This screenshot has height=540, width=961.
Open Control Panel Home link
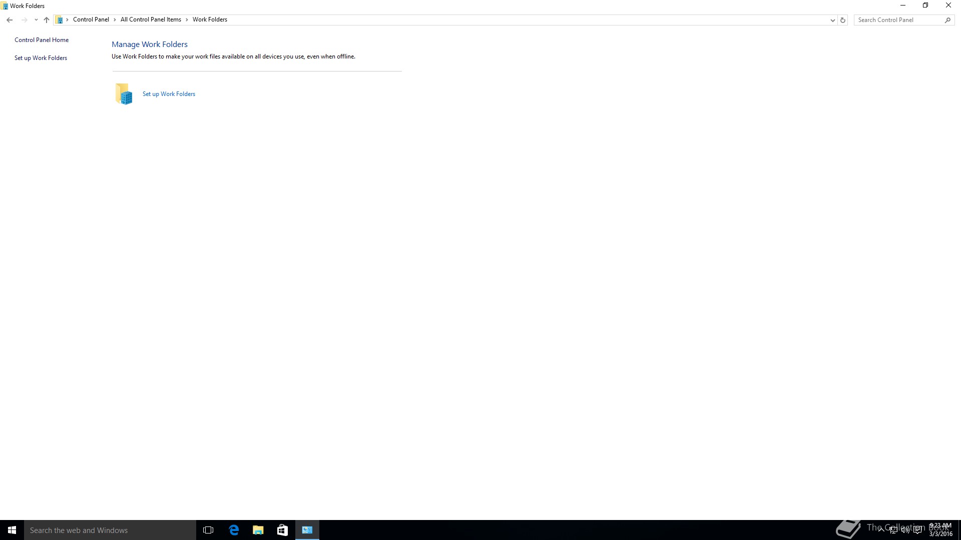pos(42,40)
